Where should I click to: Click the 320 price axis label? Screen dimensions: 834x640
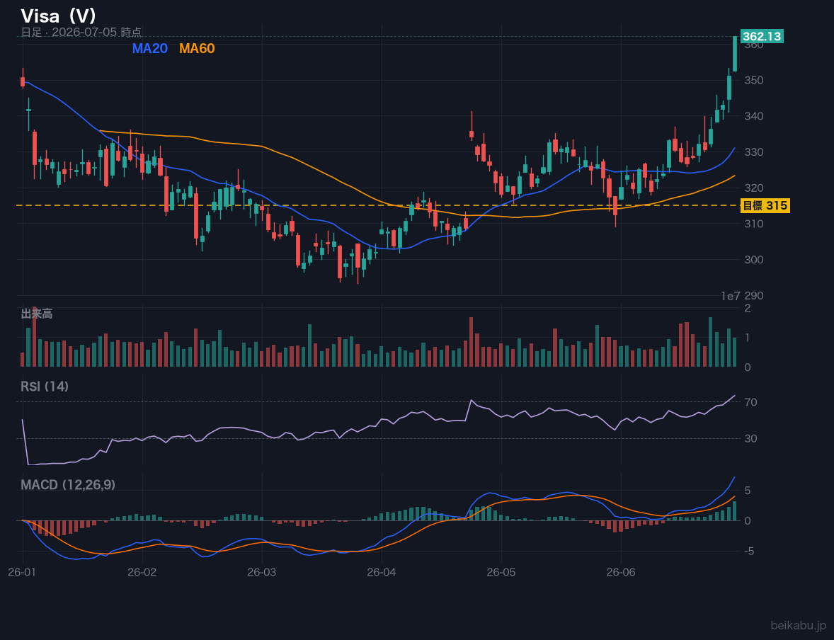[754, 188]
